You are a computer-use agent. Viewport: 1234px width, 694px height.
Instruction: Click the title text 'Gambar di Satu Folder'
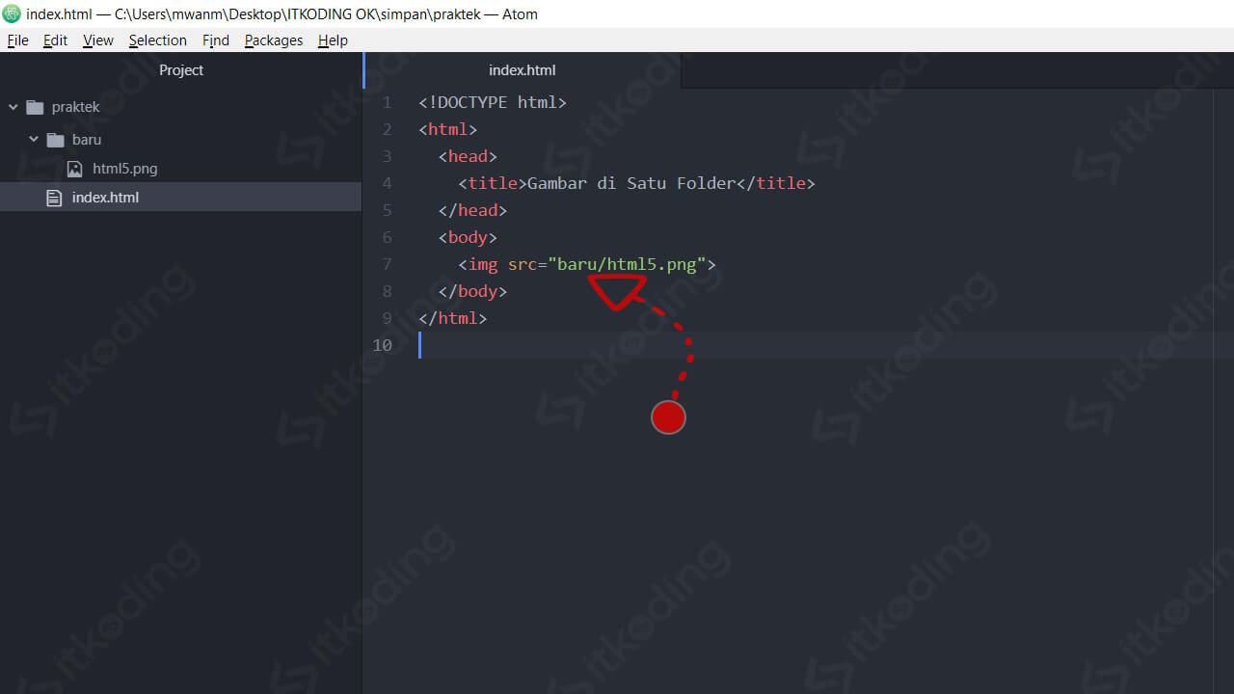(631, 183)
